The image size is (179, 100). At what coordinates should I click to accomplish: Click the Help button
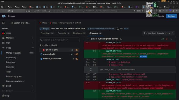[x=6, y=96]
